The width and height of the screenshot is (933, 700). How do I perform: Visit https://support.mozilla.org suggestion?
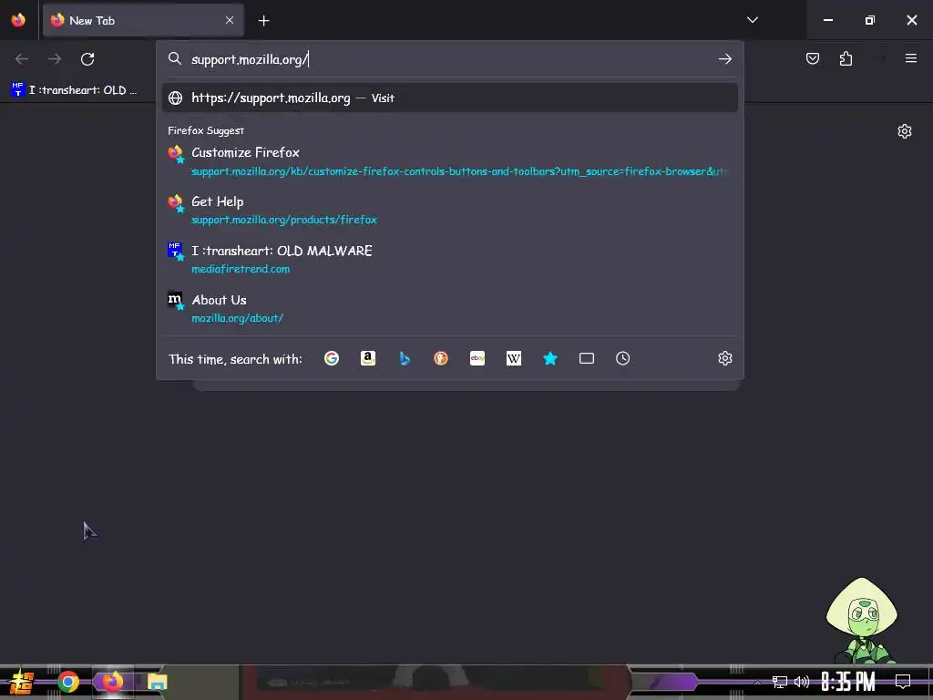point(450,98)
